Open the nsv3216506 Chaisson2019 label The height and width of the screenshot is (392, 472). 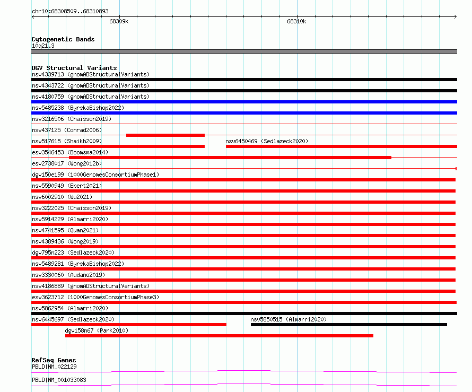(72, 119)
